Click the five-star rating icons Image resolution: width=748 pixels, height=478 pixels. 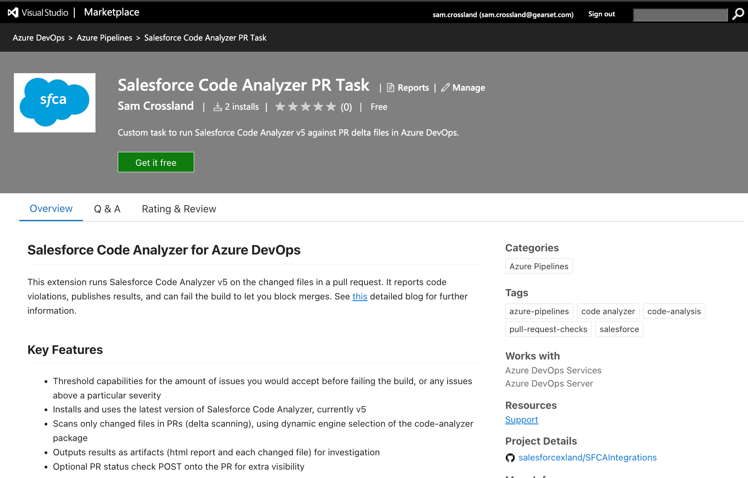(306, 107)
